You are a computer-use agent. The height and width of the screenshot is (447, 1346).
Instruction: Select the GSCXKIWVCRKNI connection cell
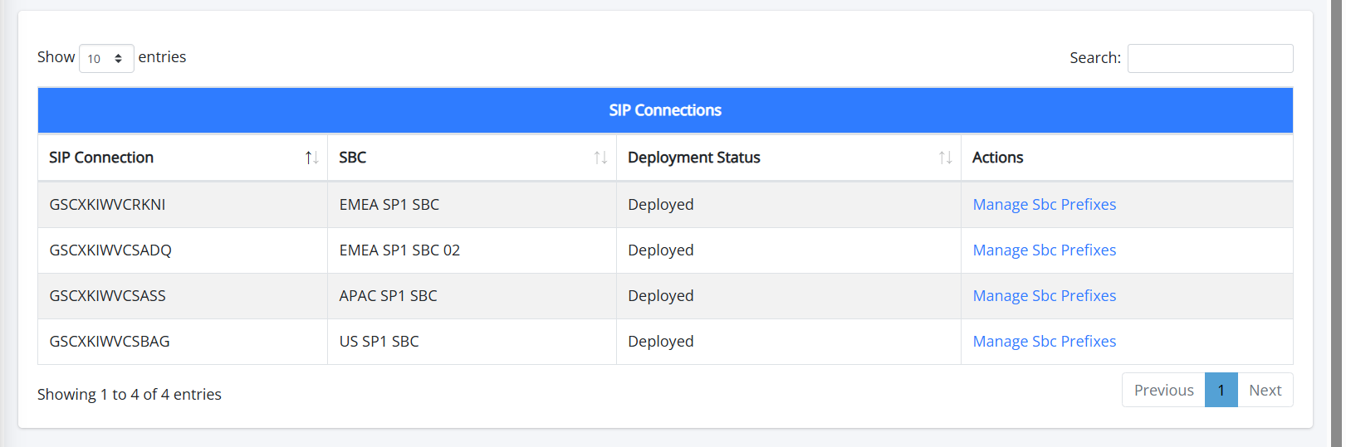pyautogui.click(x=107, y=205)
